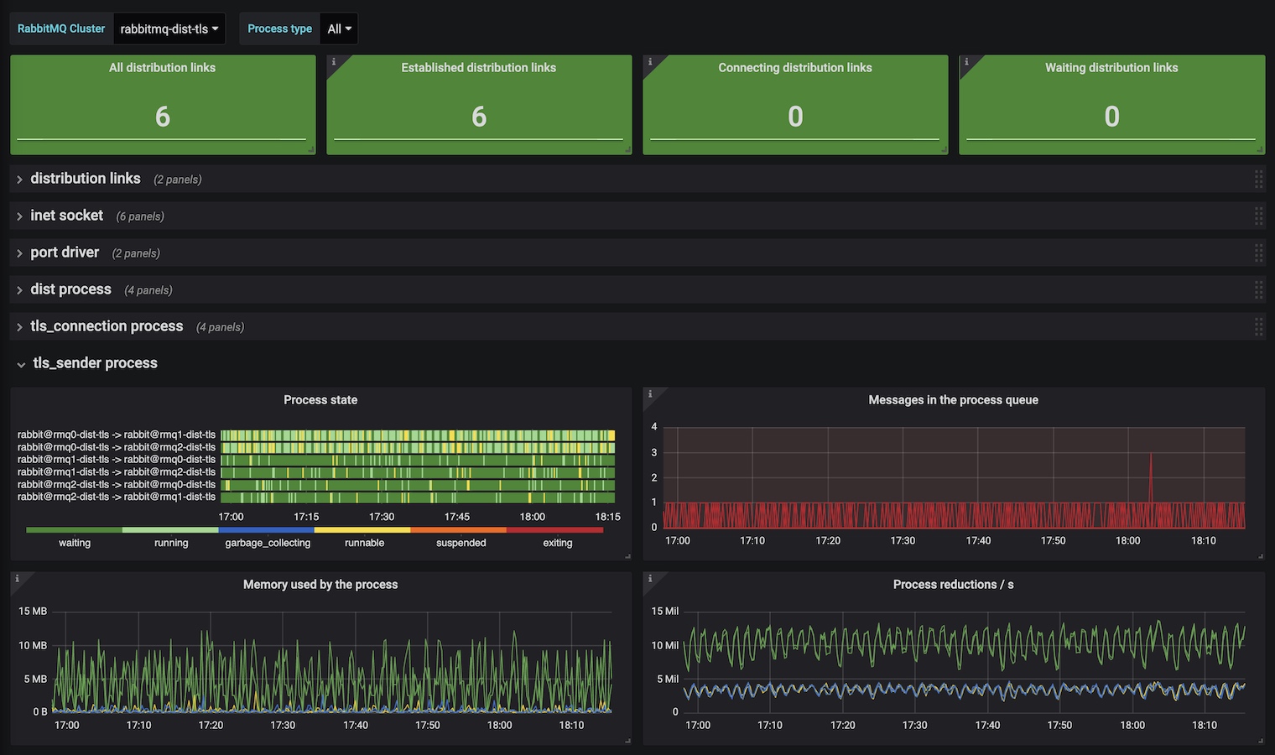Viewport: 1275px width, 755px height.
Task: Open the Process state panel title menu
Action: click(320, 400)
